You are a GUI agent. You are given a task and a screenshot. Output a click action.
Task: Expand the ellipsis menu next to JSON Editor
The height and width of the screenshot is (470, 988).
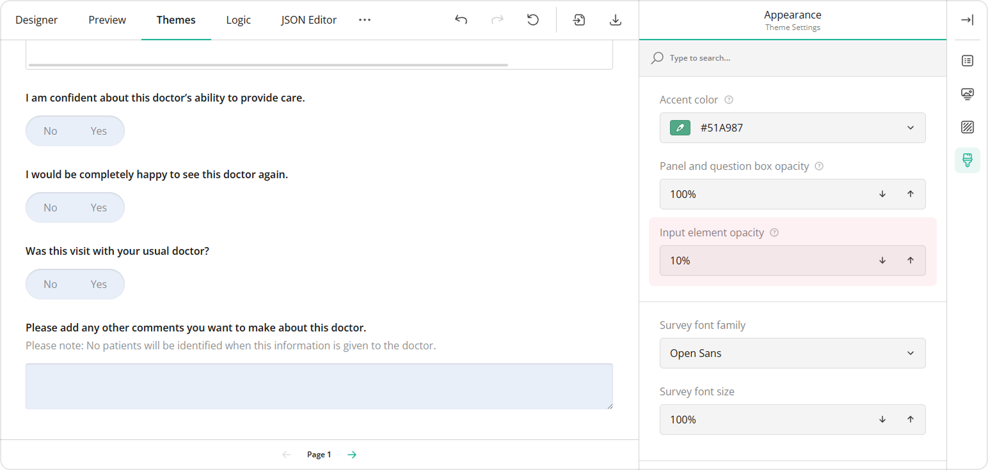[x=365, y=20]
